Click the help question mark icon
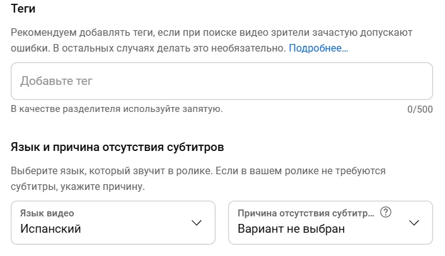445x256 pixels. click(x=386, y=213)
